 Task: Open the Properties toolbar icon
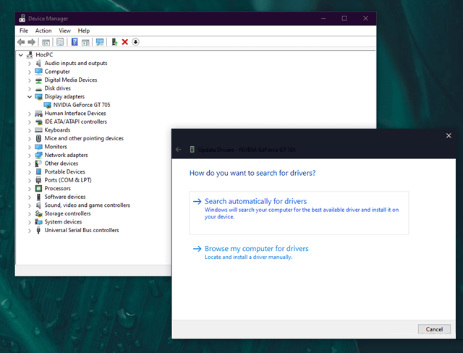(60, 42)
